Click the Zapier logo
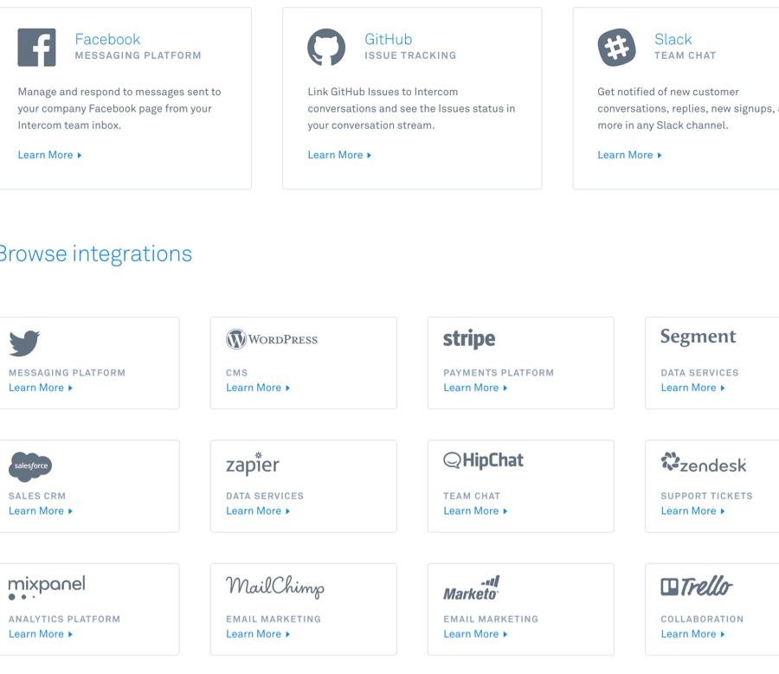779x674 pixels. point(253,464)
